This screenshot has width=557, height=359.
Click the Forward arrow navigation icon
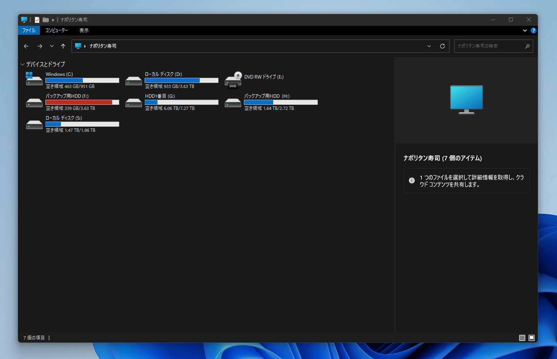point(40,46)
